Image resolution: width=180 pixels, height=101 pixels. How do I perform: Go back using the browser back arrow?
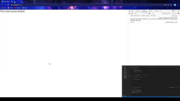pyautogui.click(x=2, y=5)
